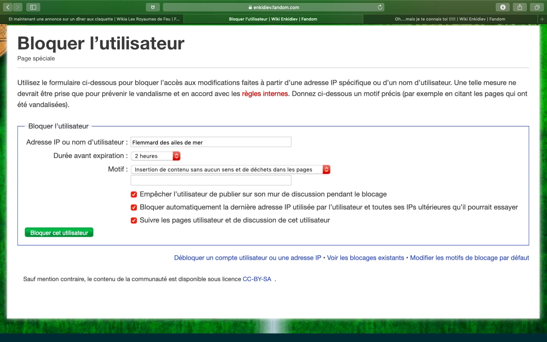Show all tabs overview icon
Viewport: 547px width, 342px height.
tap(537, 7)
